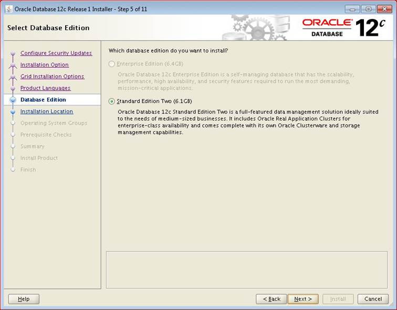
Task: Click the Product Languages bullet icon
Action: 13,88
